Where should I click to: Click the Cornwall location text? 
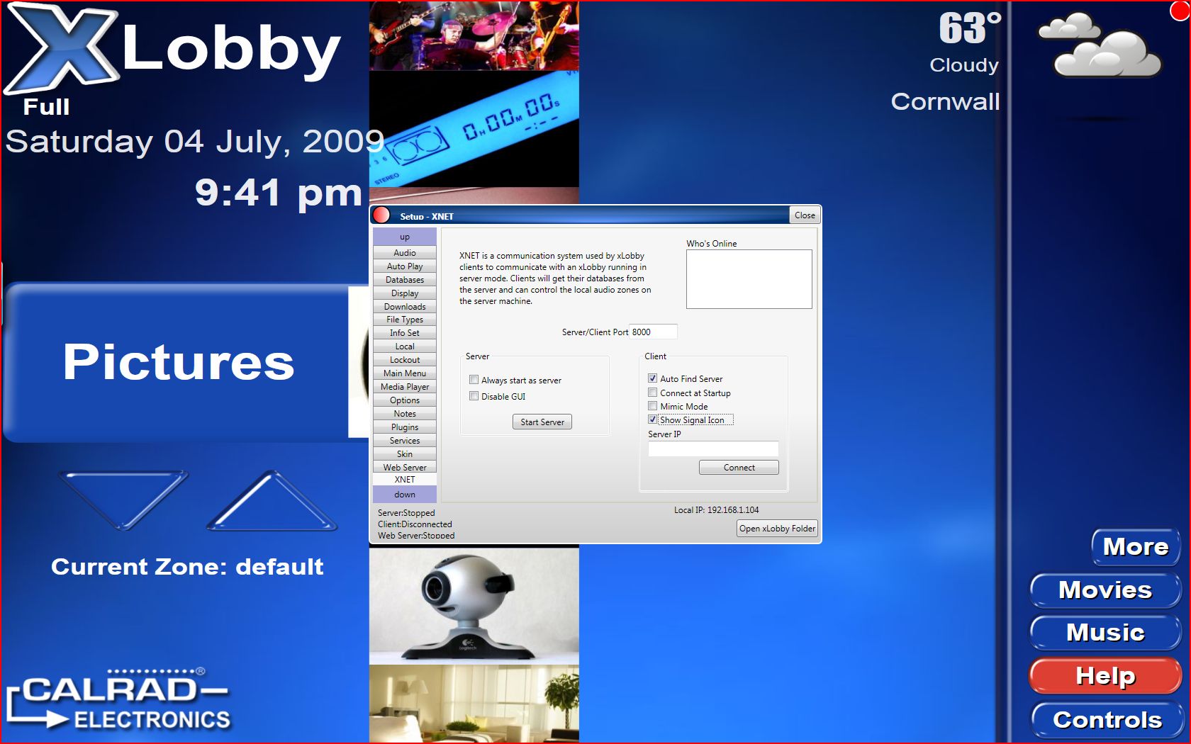(945, 101)
